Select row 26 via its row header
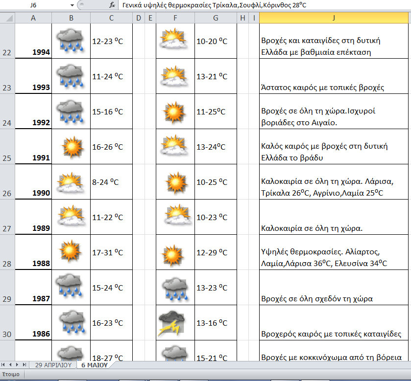This screenshot has height=381, width=411. click(x=7, y=182)
